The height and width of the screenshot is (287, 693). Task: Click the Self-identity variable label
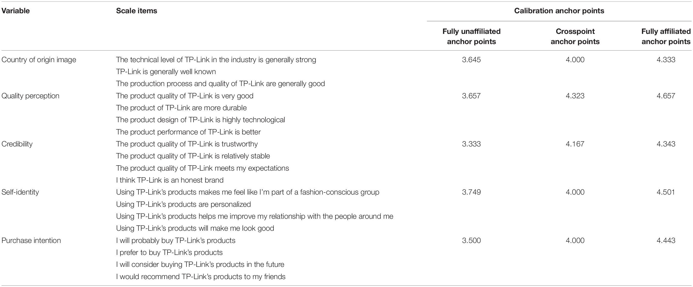[20, 192]
